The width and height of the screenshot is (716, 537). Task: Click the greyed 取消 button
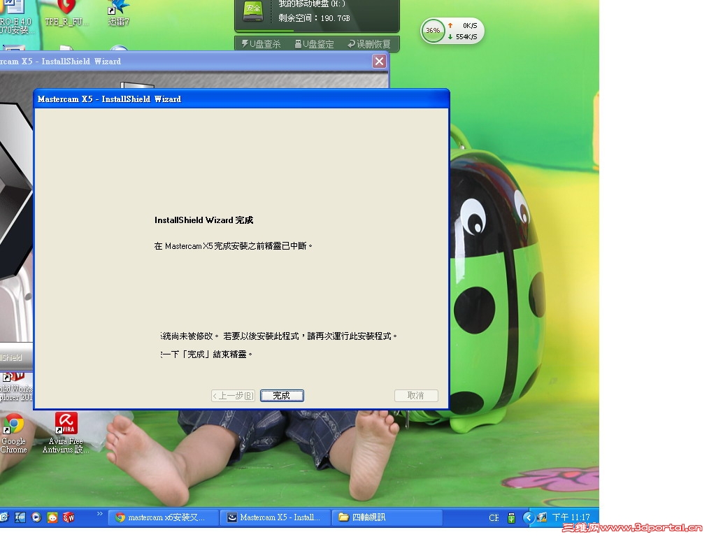416,396
